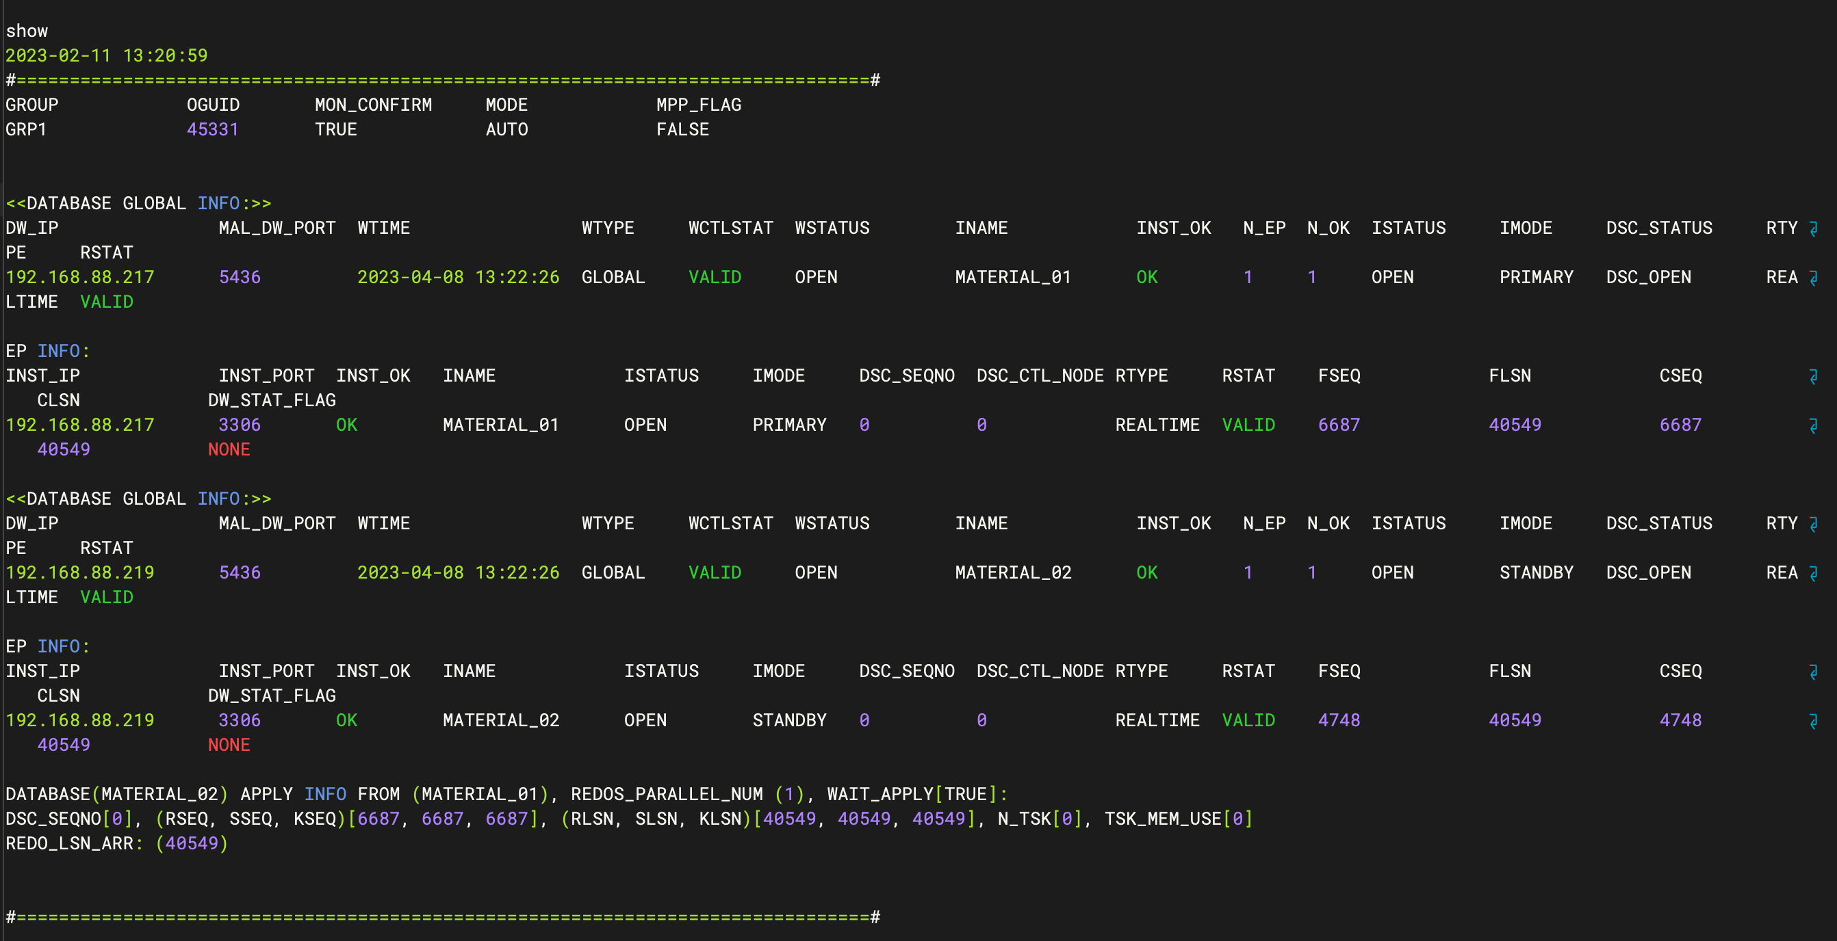This screenshot has width=1837, height=941.
Task: Select WTYPE value GLOBAL in the MATERIAL_02 row
Action: click(613, 572)
